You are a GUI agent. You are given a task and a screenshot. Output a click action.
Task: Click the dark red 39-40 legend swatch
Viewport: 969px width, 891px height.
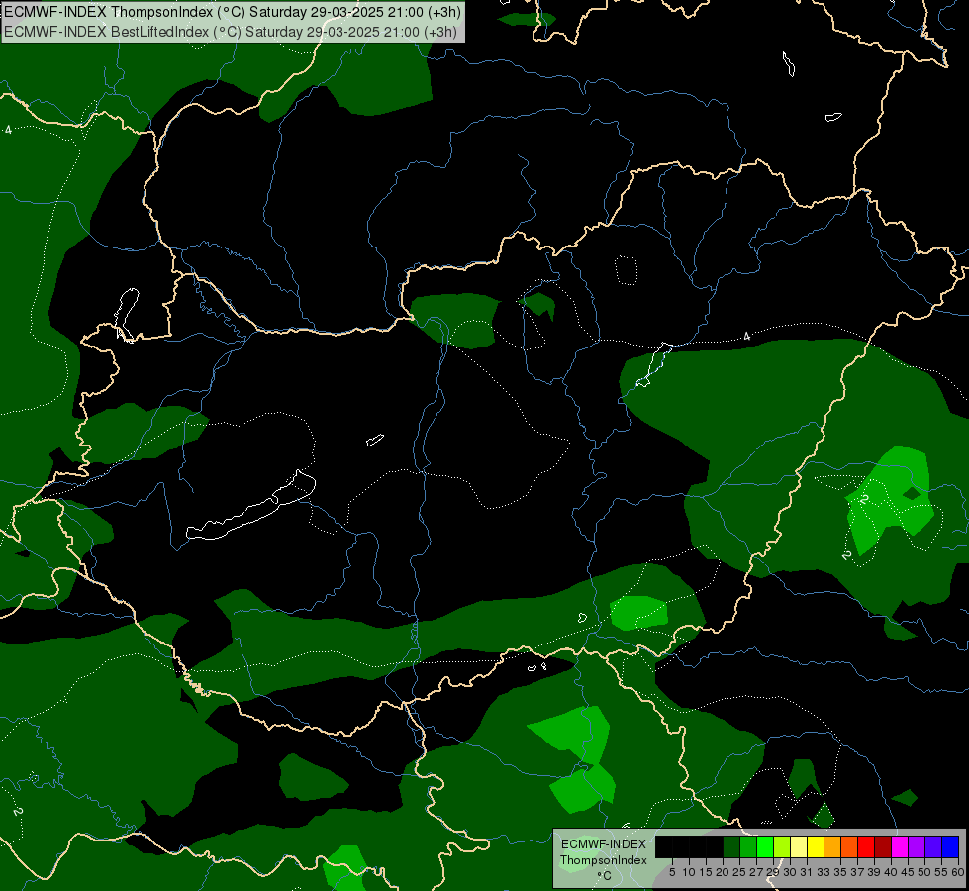tap(883, 846)
